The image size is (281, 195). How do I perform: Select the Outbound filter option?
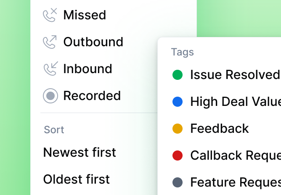[93, 42]
